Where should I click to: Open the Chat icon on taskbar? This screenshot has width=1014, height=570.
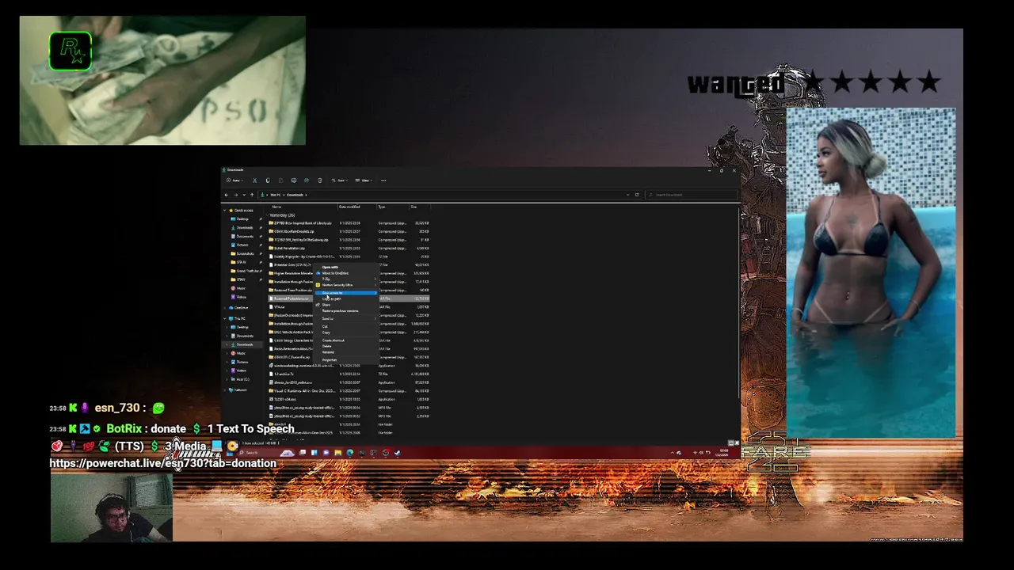tap(326, 453)
